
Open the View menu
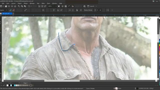[8, 3]
